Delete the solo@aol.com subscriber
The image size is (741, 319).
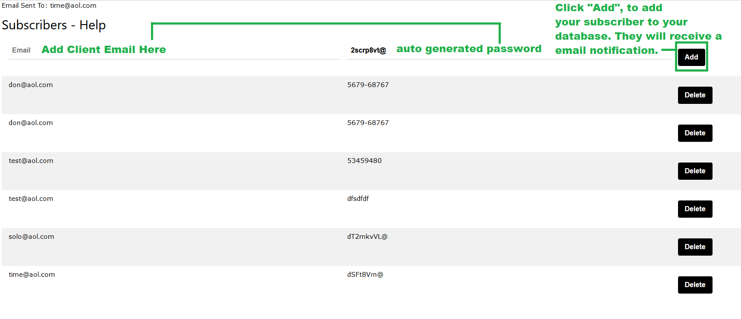tap(695, 247)
